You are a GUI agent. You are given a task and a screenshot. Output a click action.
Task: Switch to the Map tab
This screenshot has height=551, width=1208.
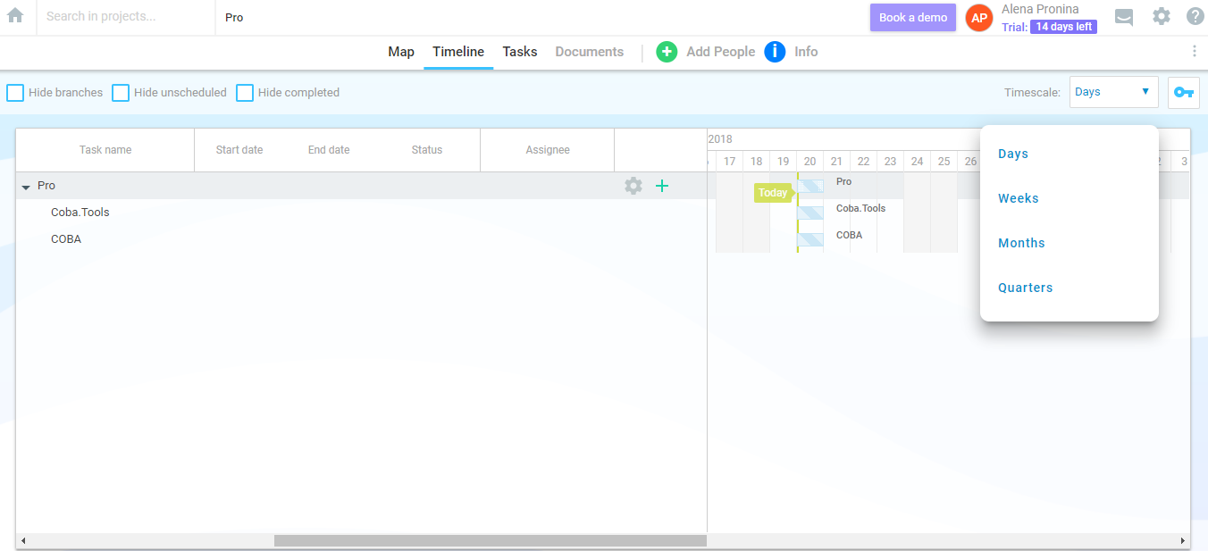click(x=401, y=52)
